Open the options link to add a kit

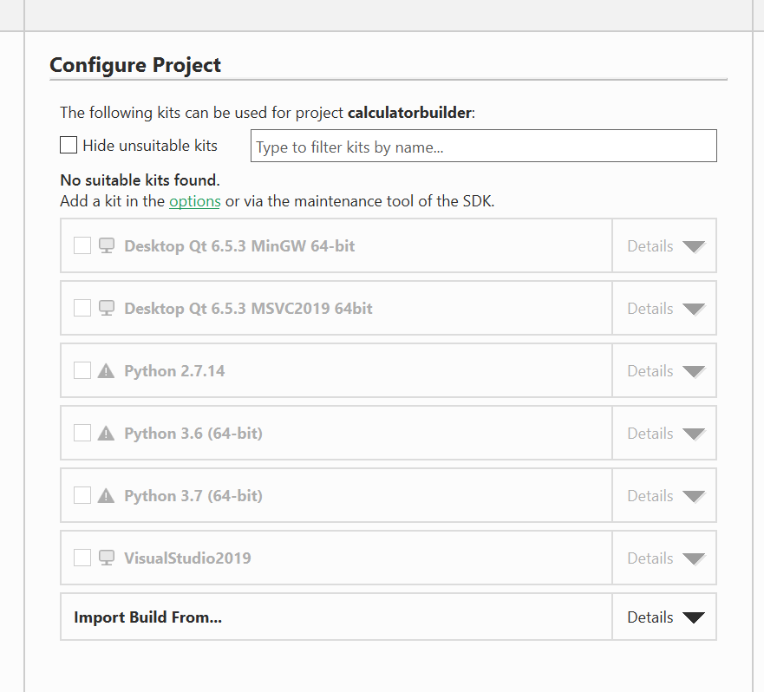coord(194,201)
